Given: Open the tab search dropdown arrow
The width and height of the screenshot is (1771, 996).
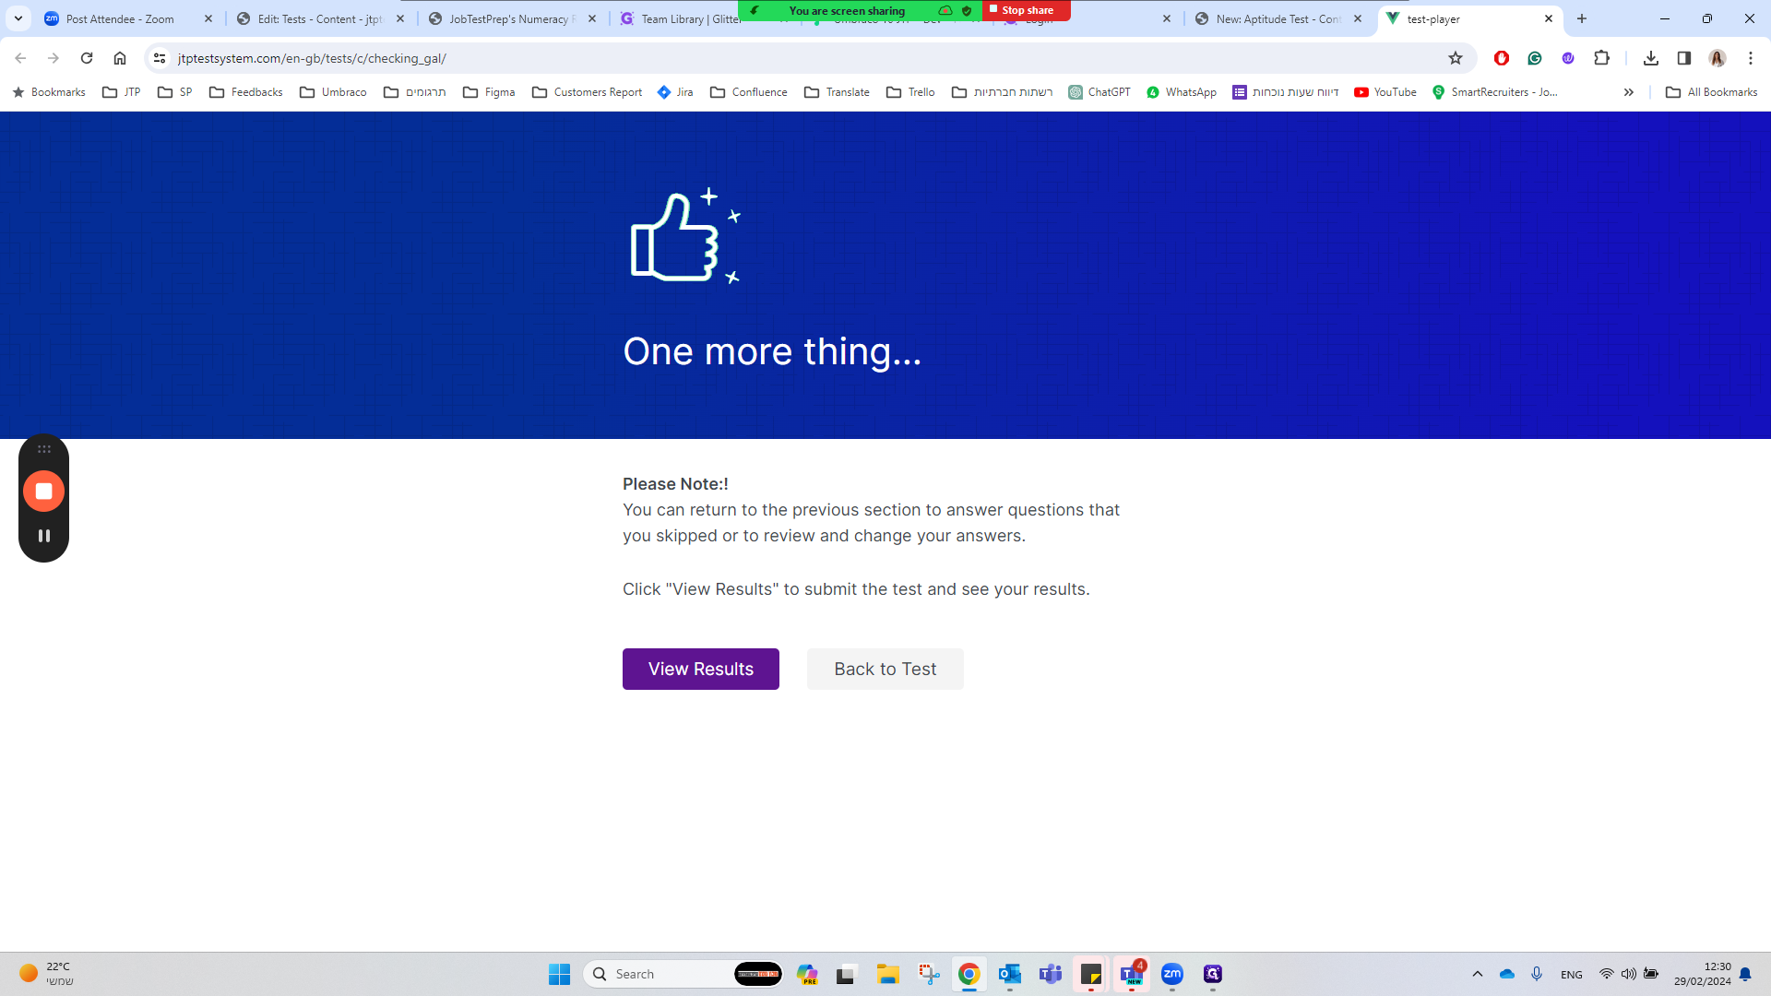Looking at the screenshot, I should pyautogui.click(x=18, y=18).
